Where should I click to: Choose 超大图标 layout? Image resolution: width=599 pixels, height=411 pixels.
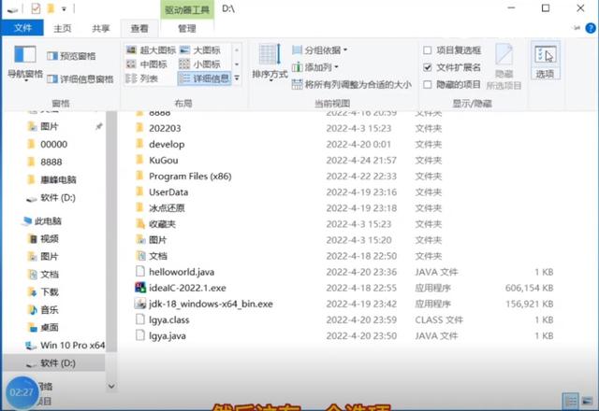[x=152, y=50]
